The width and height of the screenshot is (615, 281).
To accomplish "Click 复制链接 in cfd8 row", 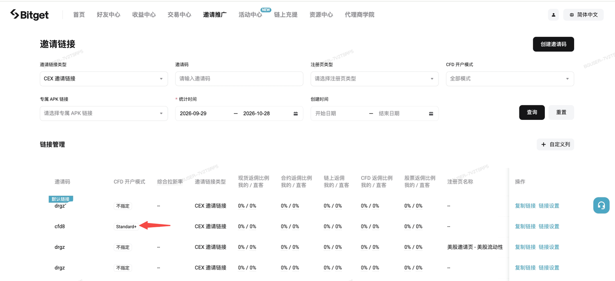I will pos(525,226).
